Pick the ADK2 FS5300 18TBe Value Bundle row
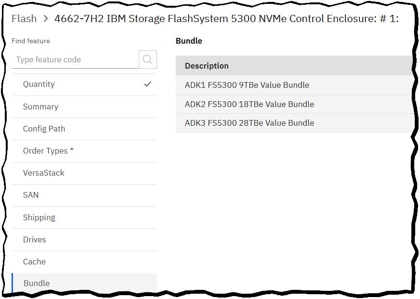Viewport: 420px width, 299px height. (x=249, y=104)
